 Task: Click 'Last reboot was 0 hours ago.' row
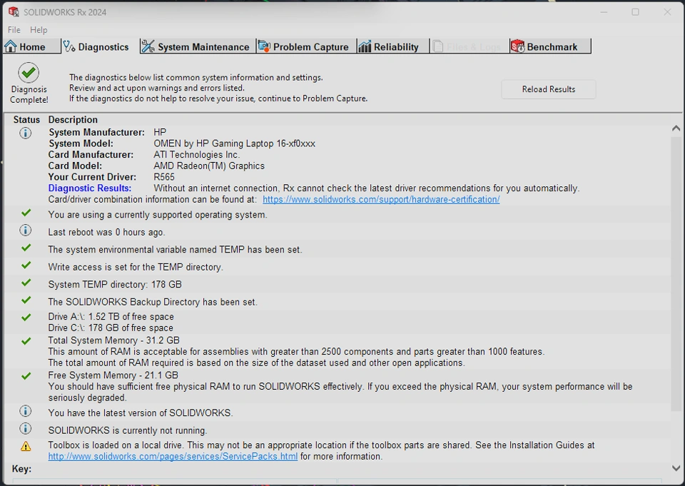point(106,233)
